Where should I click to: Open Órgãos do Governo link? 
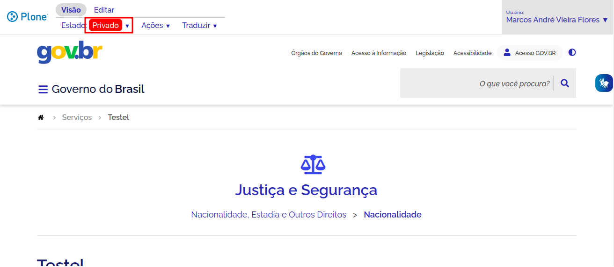[x=316, y=53]
